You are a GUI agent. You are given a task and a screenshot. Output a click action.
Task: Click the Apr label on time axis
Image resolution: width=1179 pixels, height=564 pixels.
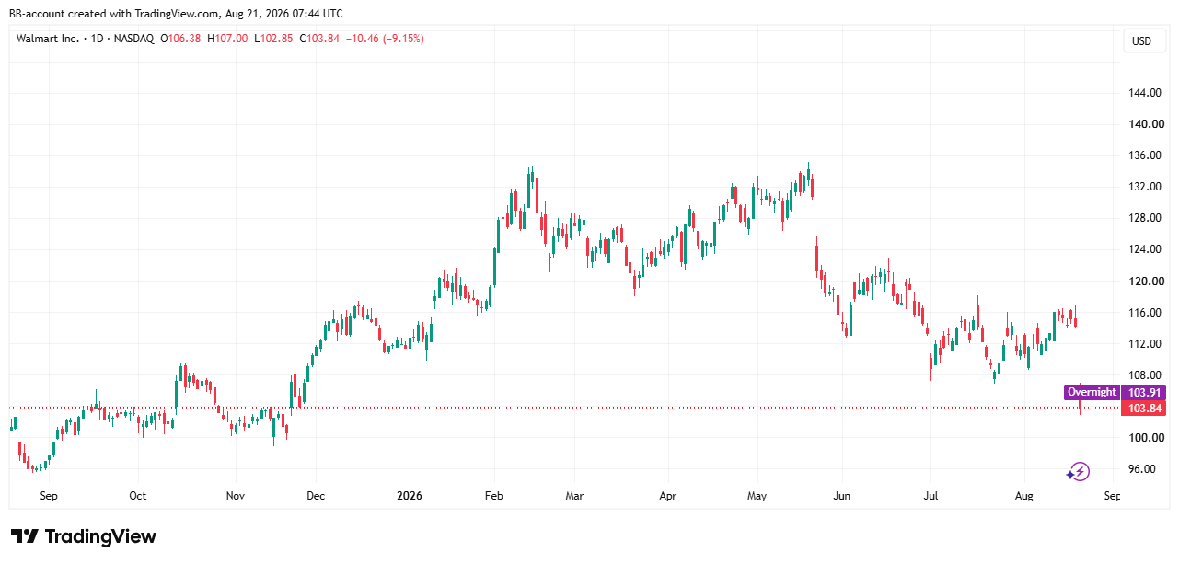pos(668,496)
